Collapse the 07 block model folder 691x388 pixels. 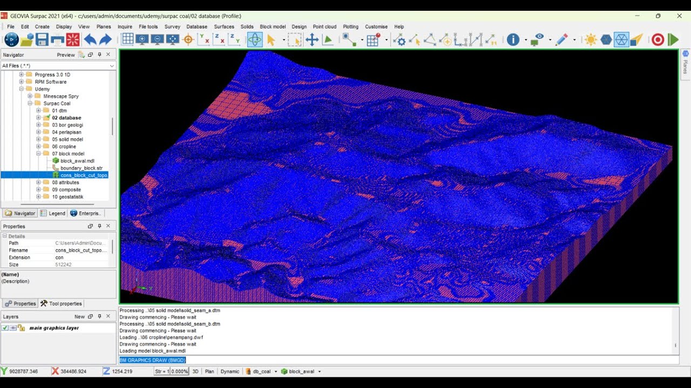[x=39, y=154]
